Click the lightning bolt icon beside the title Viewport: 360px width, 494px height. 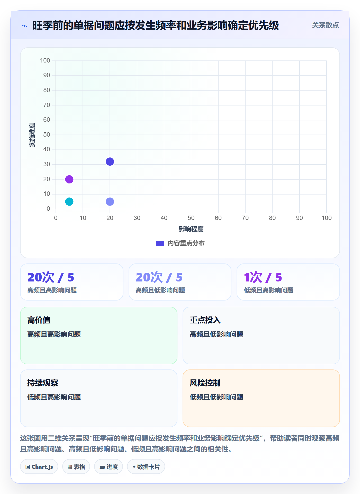24,26
